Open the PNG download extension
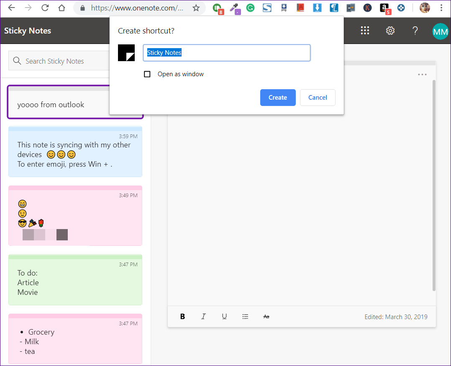The width and height of the screenshot is (451, 366). [x=284, y=8]
